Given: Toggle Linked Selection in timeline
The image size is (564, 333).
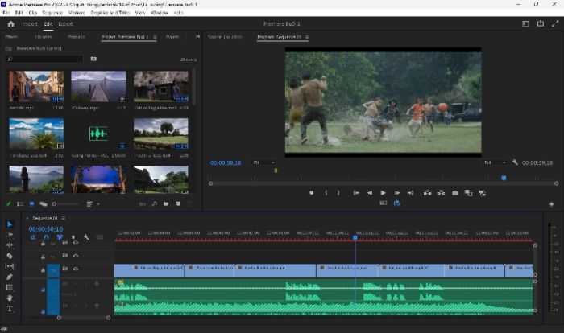Looking at the screenshot, I should (60, 237).
